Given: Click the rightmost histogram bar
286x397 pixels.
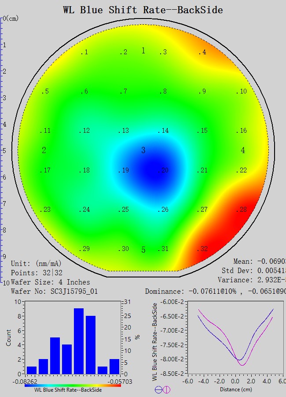Looking at the screenshot, I should (x=114, y=366).
